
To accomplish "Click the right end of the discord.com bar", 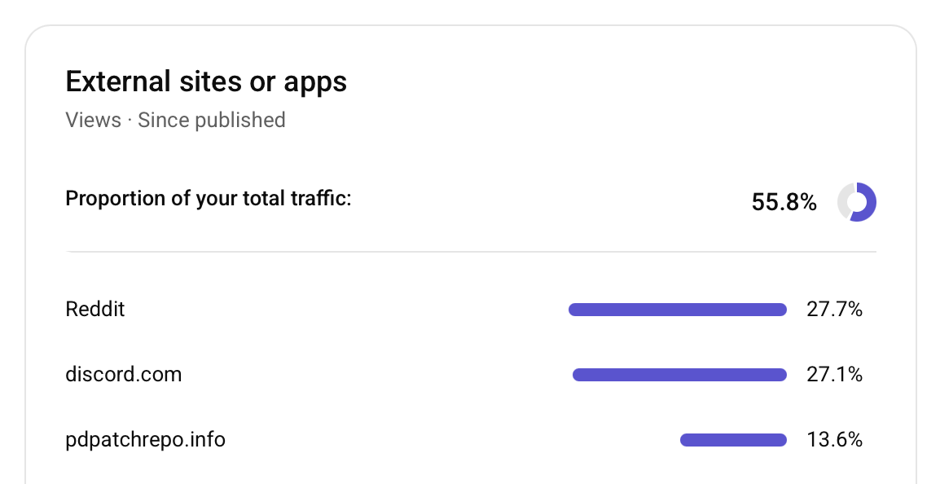I will point(782,375).
